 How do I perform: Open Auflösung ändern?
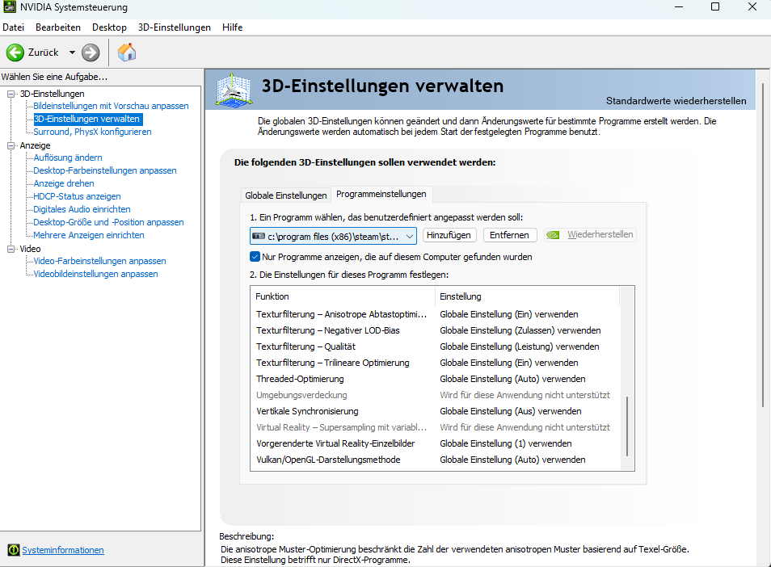click(68, 157)
